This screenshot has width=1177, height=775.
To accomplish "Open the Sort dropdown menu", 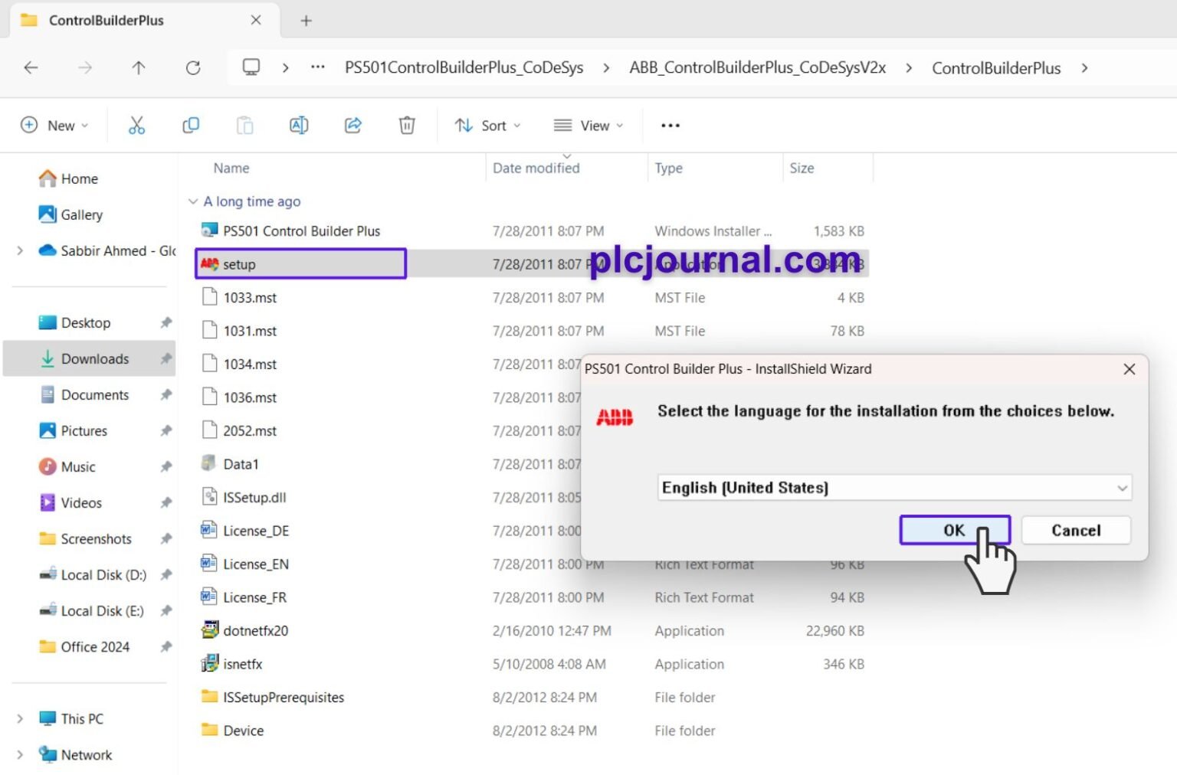I will tap(487, 126).
